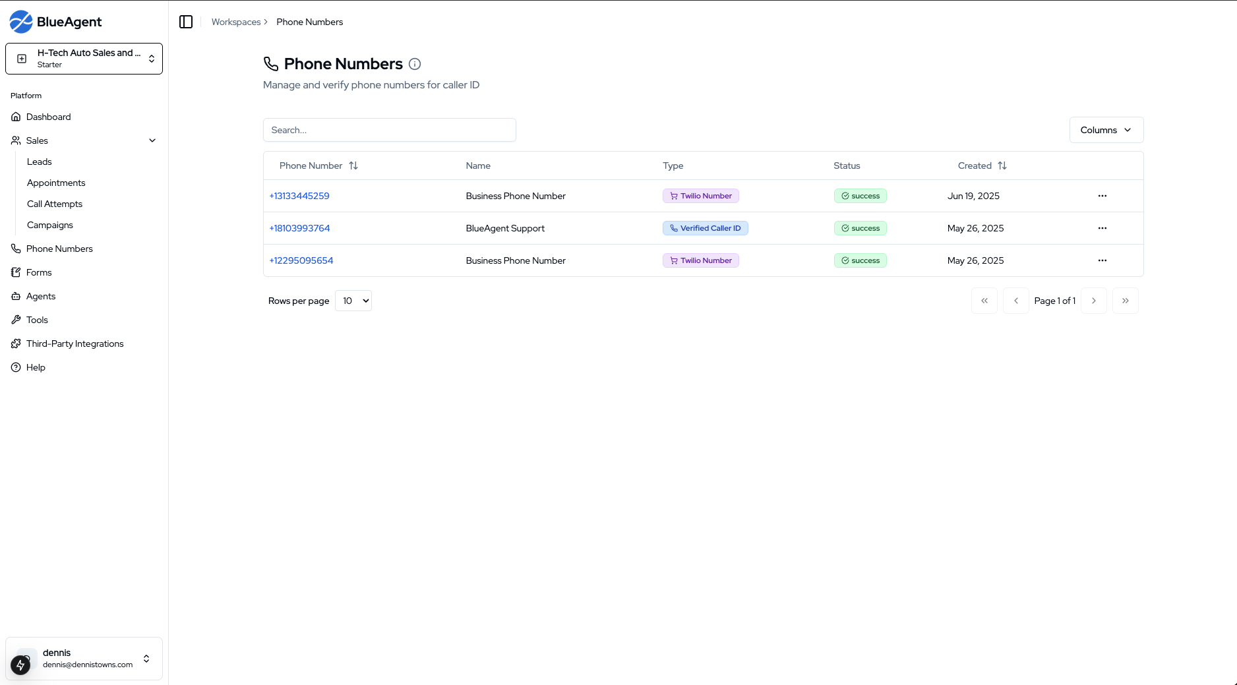Click Page 1 of 1 indicator

(x=1055, y=301)
